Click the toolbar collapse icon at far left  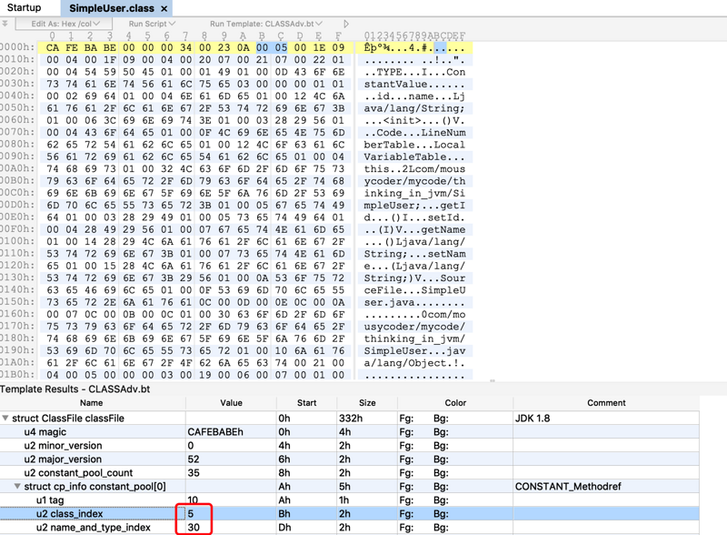(5, 24)
